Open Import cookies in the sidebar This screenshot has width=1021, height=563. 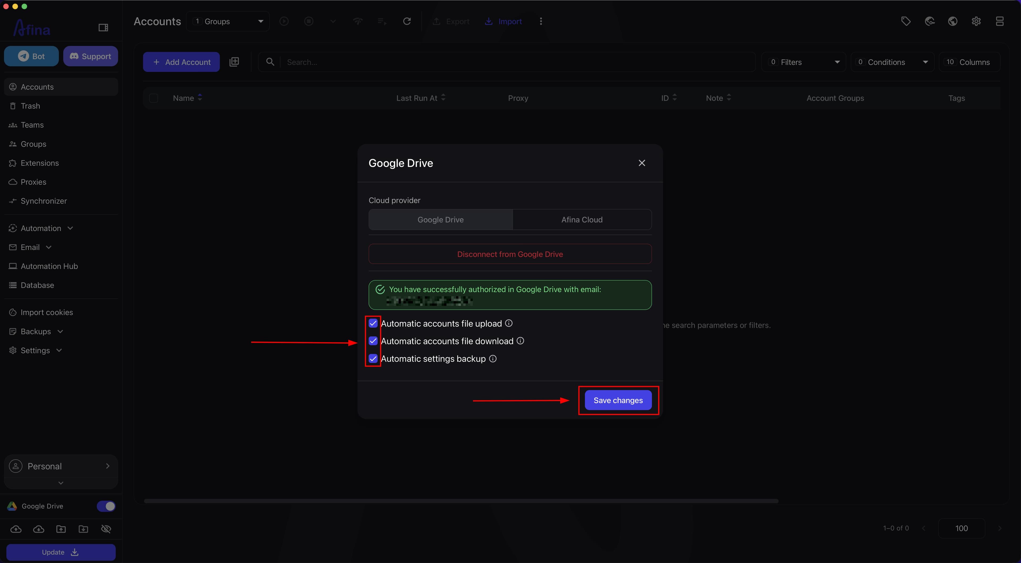61,312
